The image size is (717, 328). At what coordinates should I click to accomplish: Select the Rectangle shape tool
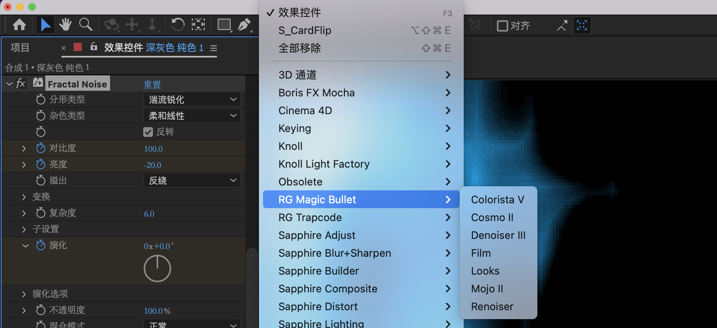point(224,25)
